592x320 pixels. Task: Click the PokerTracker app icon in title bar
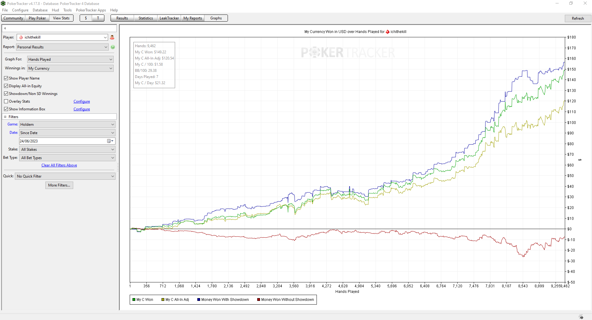3,3
